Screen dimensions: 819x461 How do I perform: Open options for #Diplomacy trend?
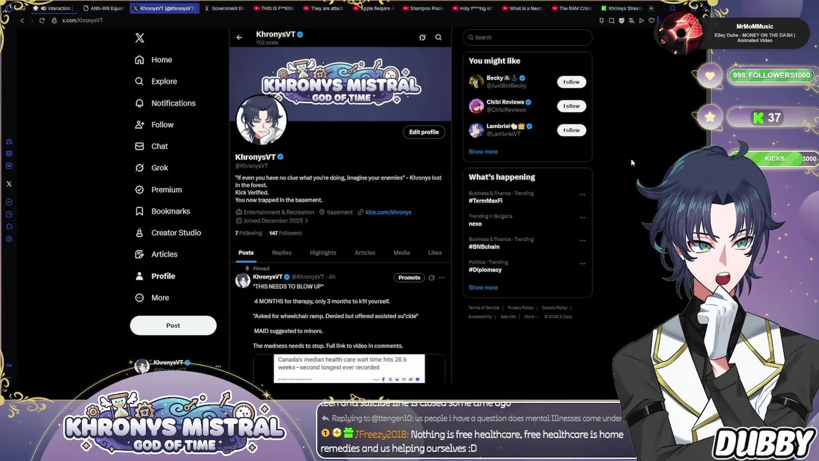pyautogui.click(x=582, y=264)
